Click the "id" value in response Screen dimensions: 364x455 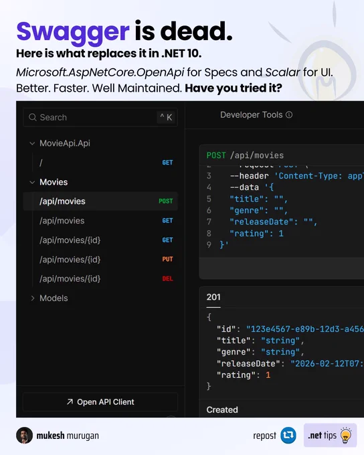305,329
